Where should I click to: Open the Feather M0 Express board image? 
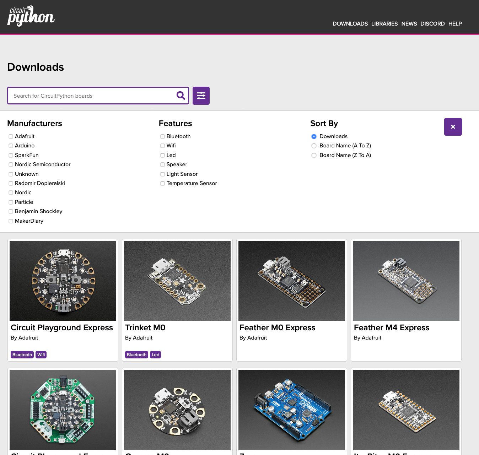pos(292,281)
